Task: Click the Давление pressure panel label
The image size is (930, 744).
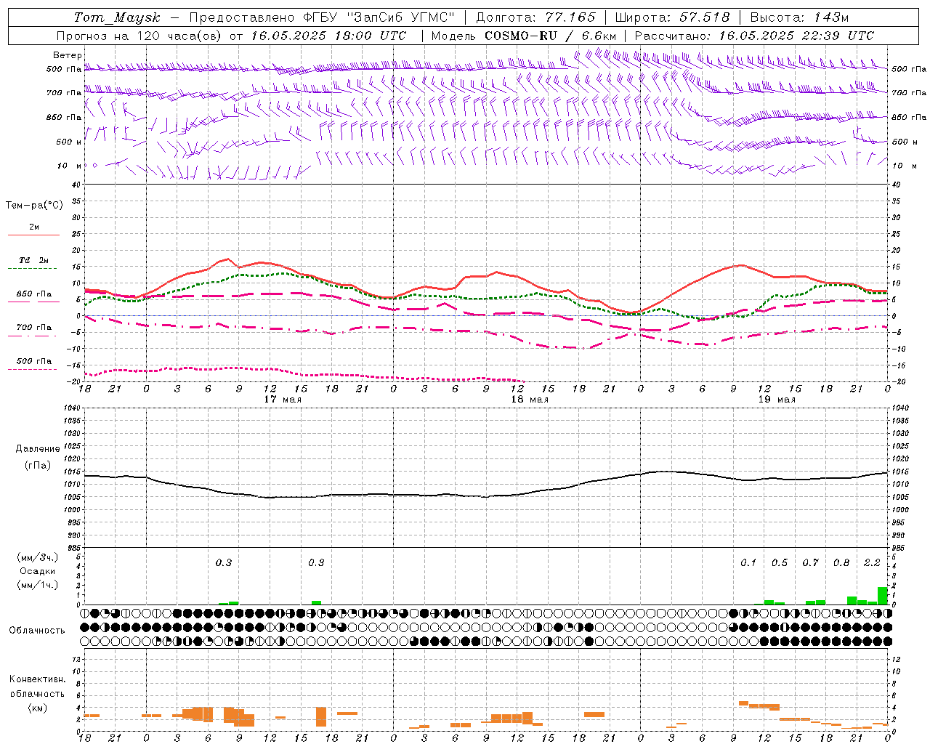Action: [x=37, y=449]
